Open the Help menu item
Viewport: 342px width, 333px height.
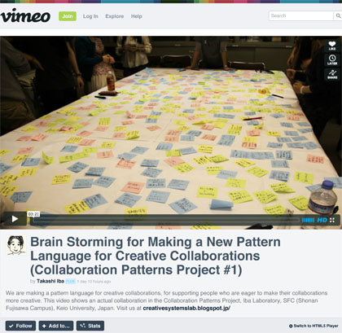[x=137, y=16]
